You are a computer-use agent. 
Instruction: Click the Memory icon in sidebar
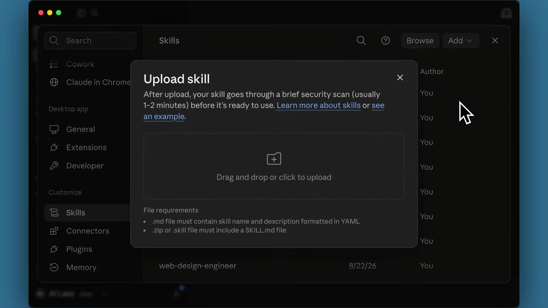click(x=54, y=267)
